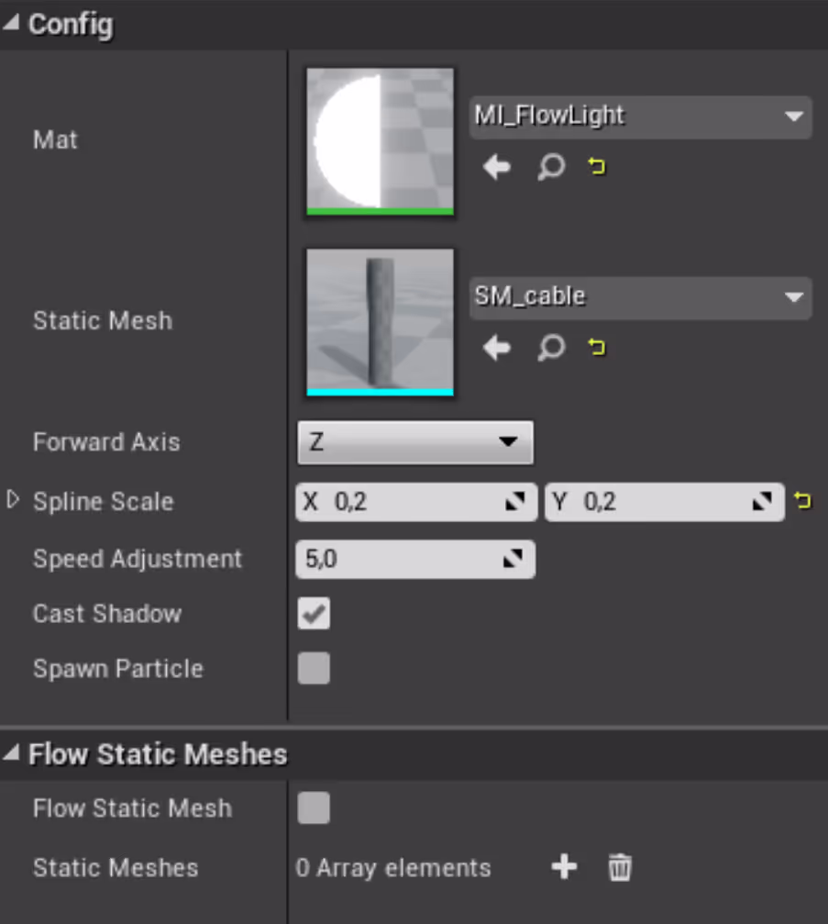Uncheck the Cast Shadow checkbox
This screenshot has width=828, height=924.
pos(314,614)
